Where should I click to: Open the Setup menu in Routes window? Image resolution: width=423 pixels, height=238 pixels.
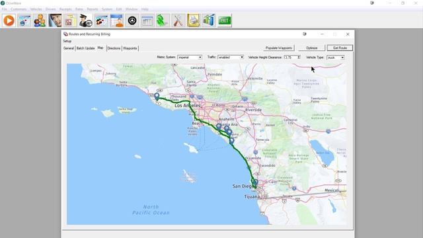67,41
